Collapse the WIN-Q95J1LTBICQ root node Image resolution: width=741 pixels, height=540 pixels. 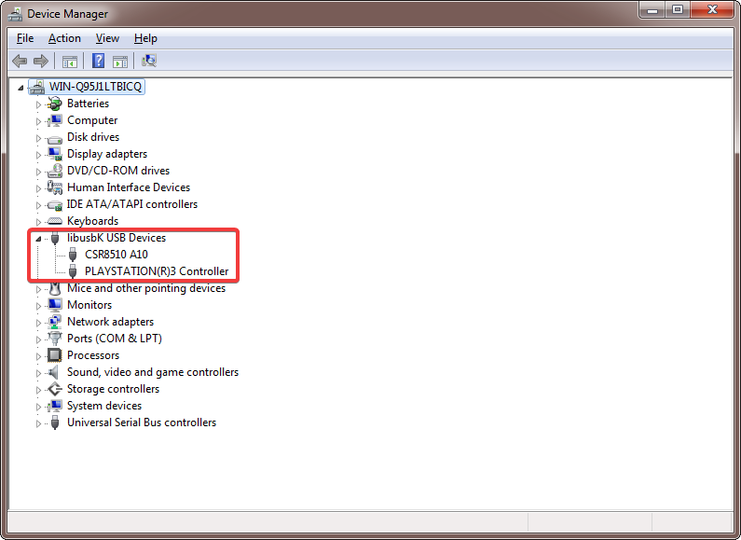tap(21, 88)
